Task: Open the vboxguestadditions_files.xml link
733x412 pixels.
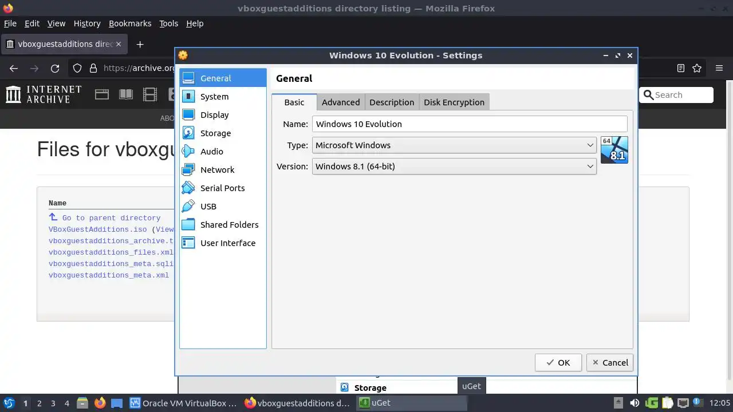Action: 111,252
